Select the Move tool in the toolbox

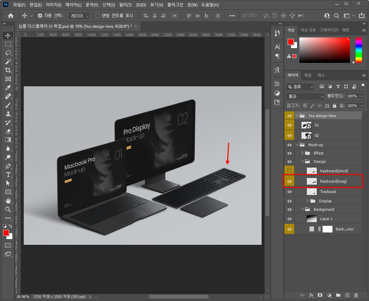(x=8, y=35)
